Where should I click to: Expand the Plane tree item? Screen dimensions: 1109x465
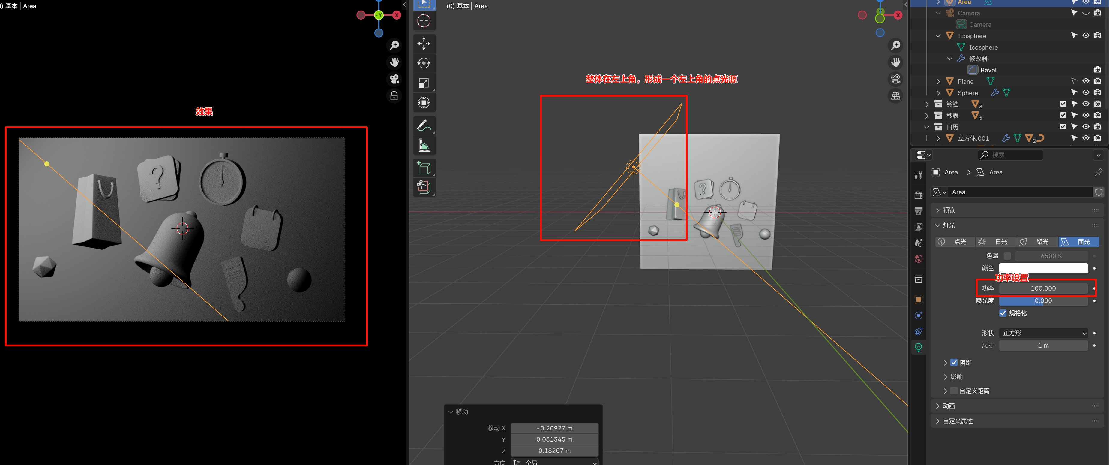938,81
